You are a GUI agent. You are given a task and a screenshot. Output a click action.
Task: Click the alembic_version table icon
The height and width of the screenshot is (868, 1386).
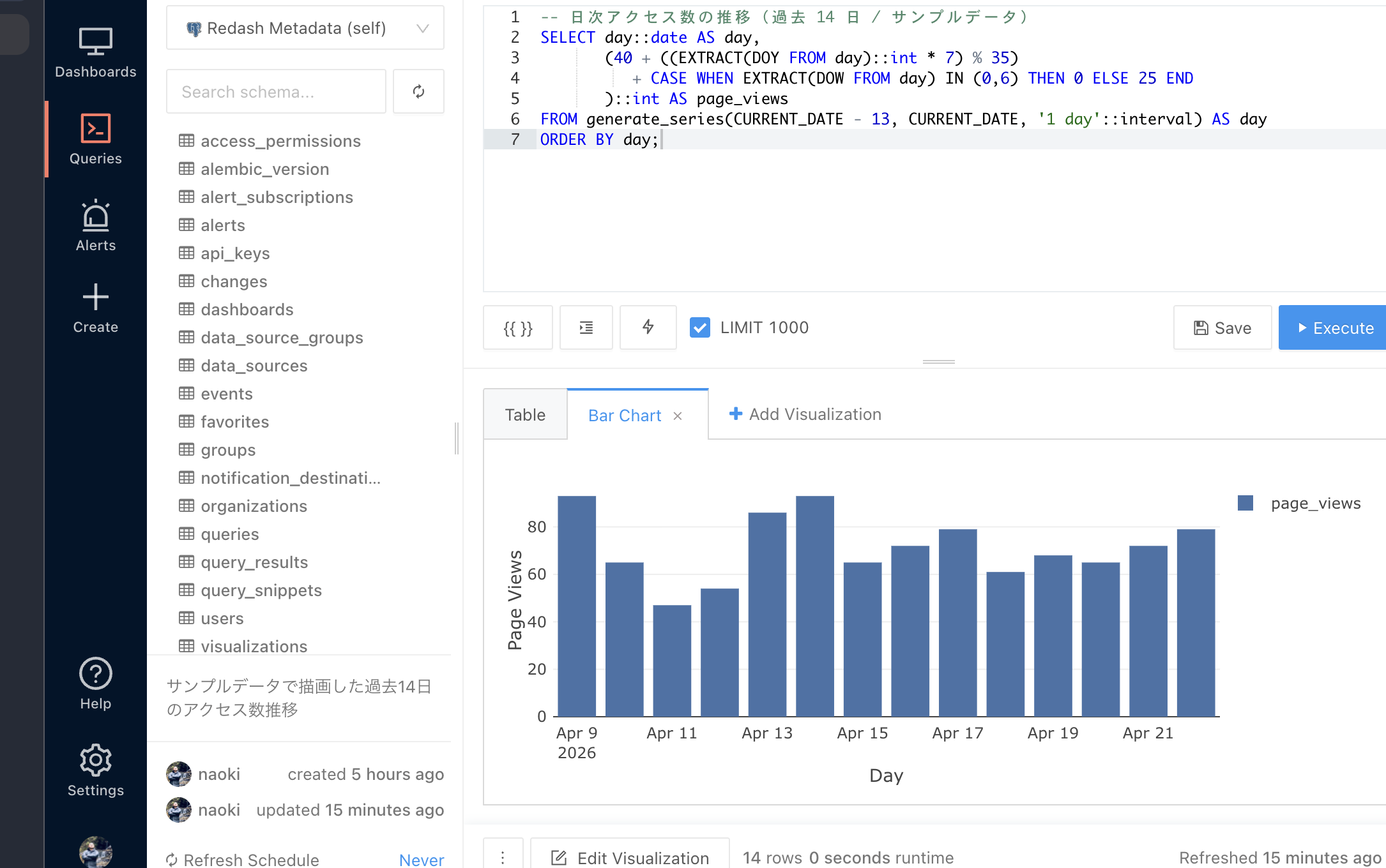187,168
